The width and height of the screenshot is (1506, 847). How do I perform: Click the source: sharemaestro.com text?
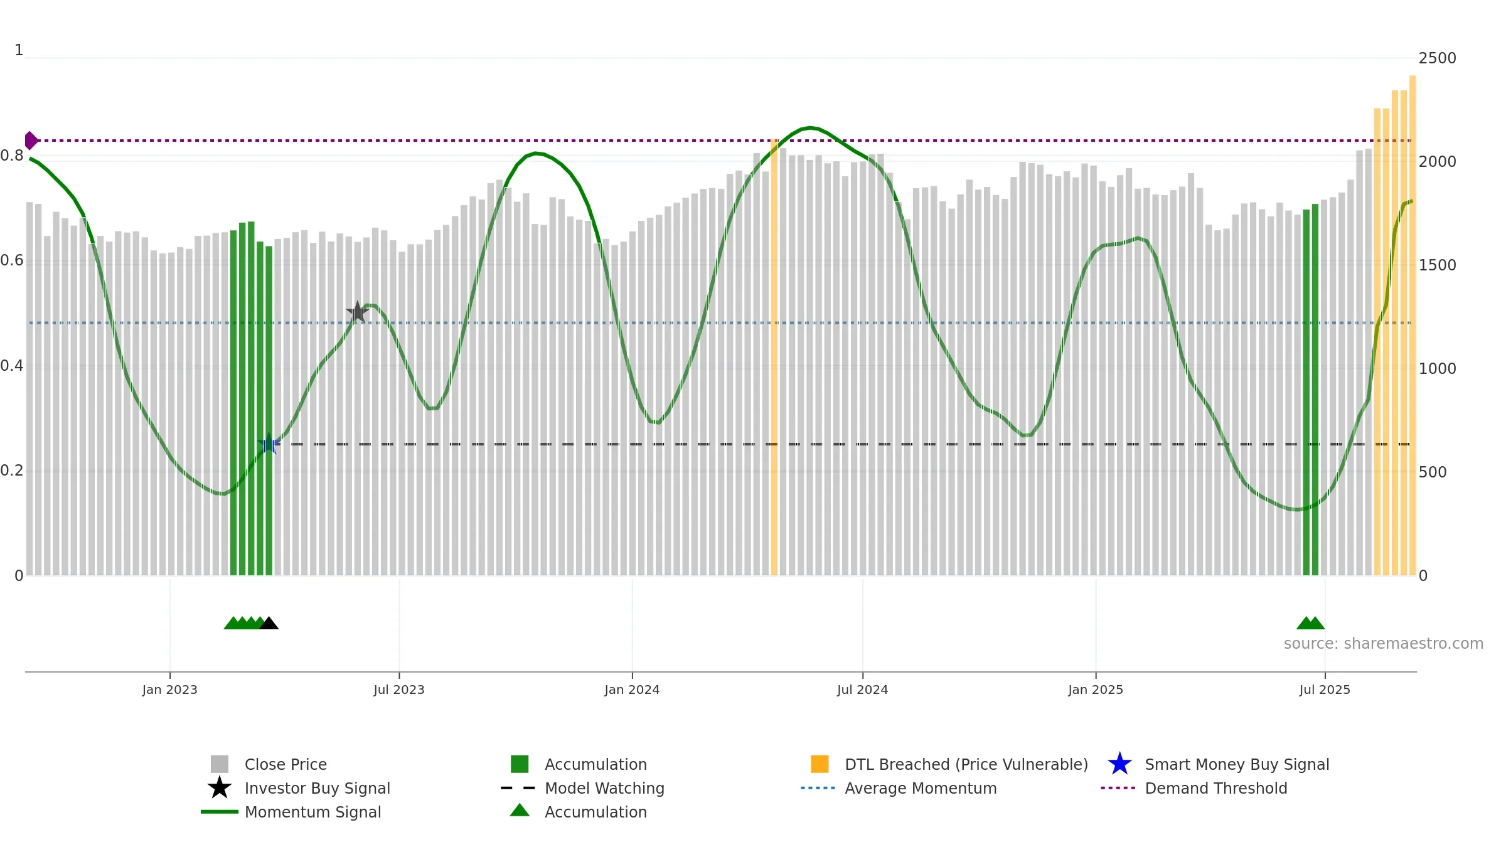[x=1384, y=644]
